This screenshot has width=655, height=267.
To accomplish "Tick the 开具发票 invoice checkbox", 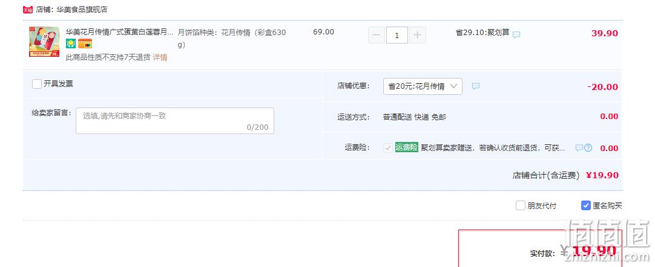I will [37, 84].
